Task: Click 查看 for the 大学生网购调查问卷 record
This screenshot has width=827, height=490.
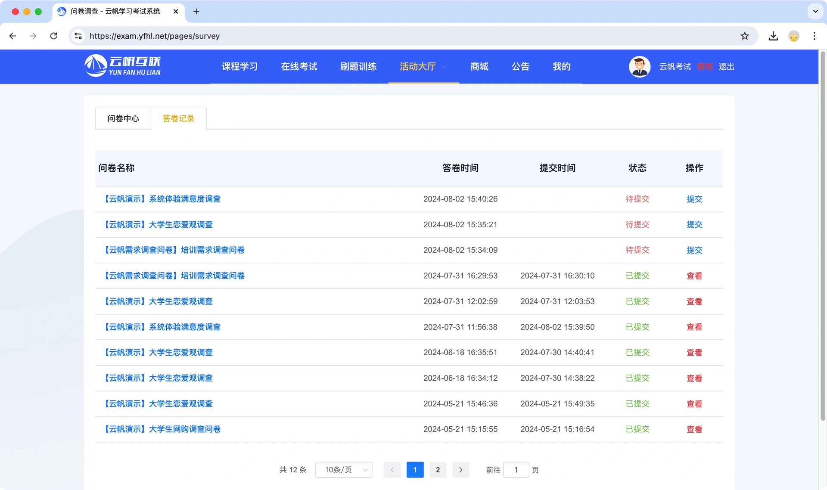Action: point(694,429)
